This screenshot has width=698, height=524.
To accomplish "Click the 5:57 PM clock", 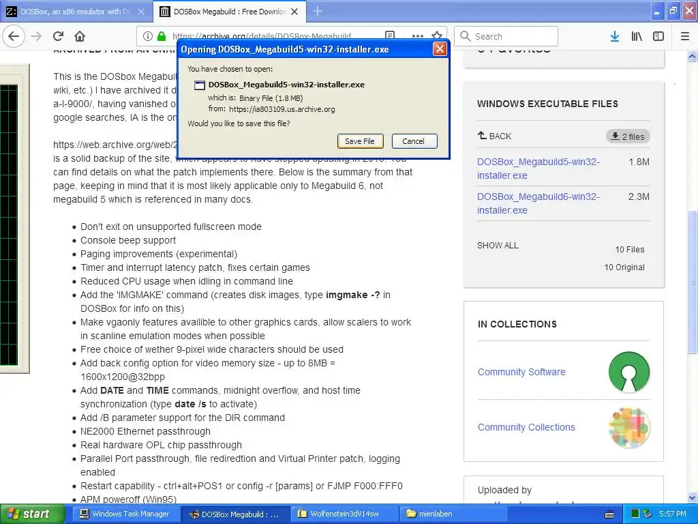I will (x=673, y=514).
